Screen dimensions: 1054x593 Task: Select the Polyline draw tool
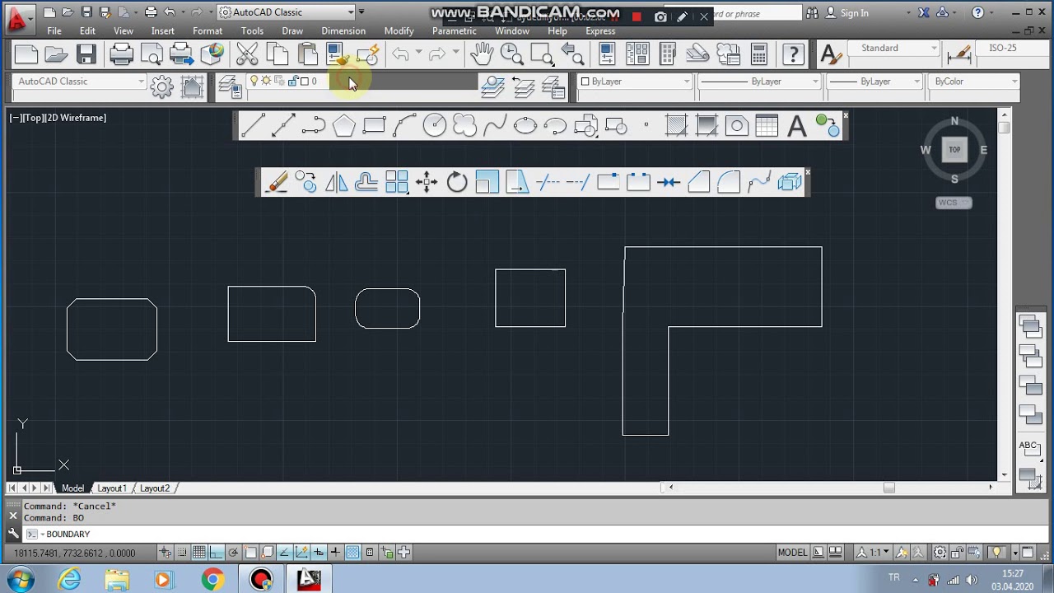click(x=314, y=126)
